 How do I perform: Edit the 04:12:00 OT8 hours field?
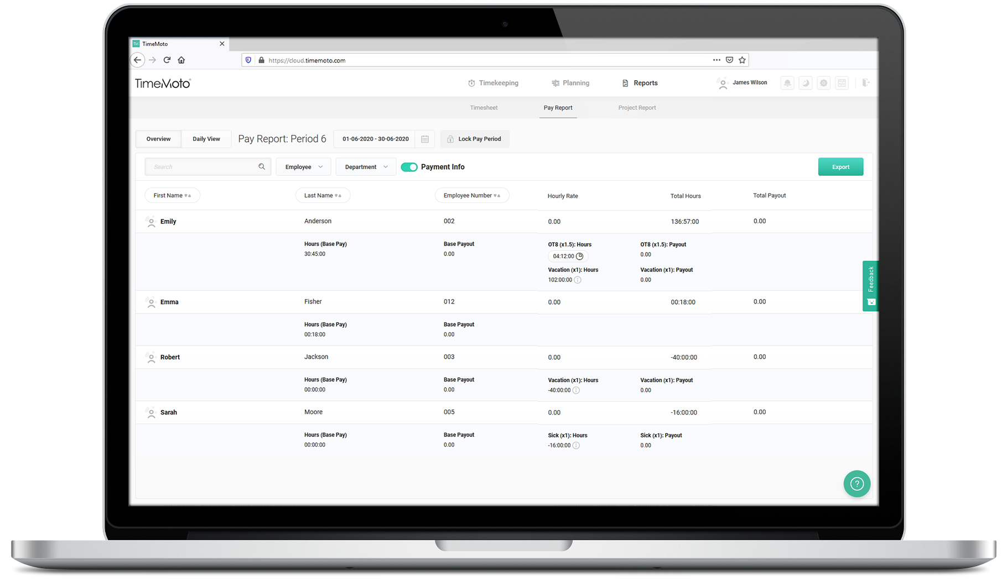tap(567, 256)
